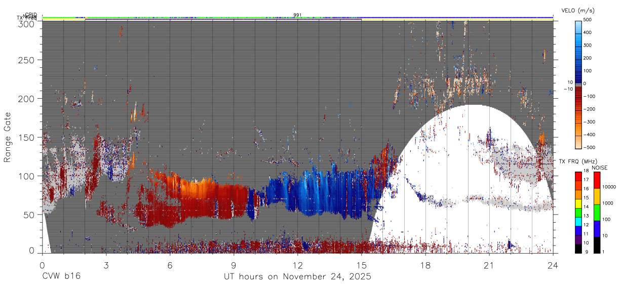Image resolution: width=622 pixels, height=287 pixels.
Task: Click the x-axis hour label 9
Action: tap(234, 265)
